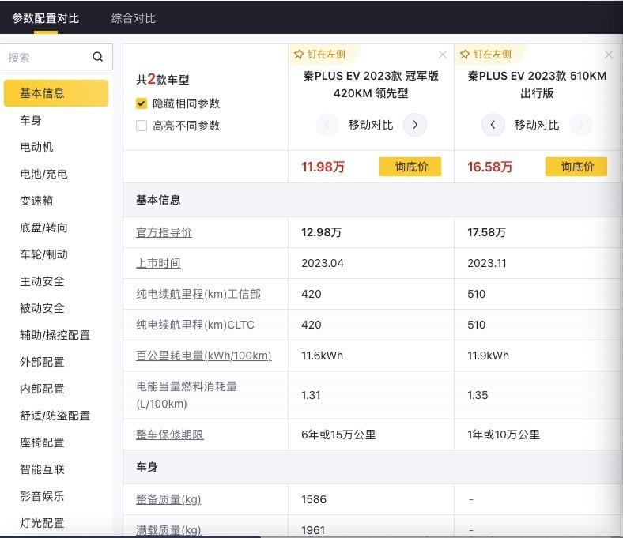Go to 车轮/制动 section
Viewport: 623px width, 538px height.
[43, 254]
